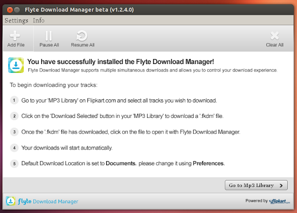Image resolution: width=297 pixels, height=213 pixels.
Task: Click the step 5 number badge
Action: pyautogui.click(x=14, y=164)
